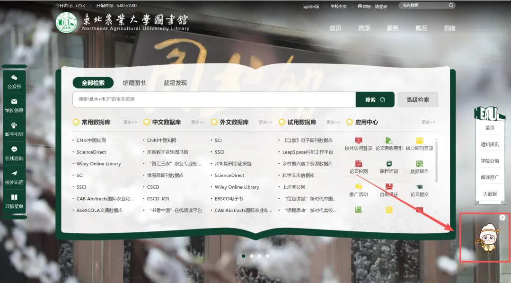
Task: Expand 更多>> for 常用数据库
Action: [x=130, y=122]
